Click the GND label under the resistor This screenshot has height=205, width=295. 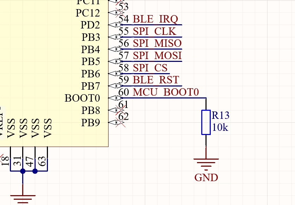point(206,178)
